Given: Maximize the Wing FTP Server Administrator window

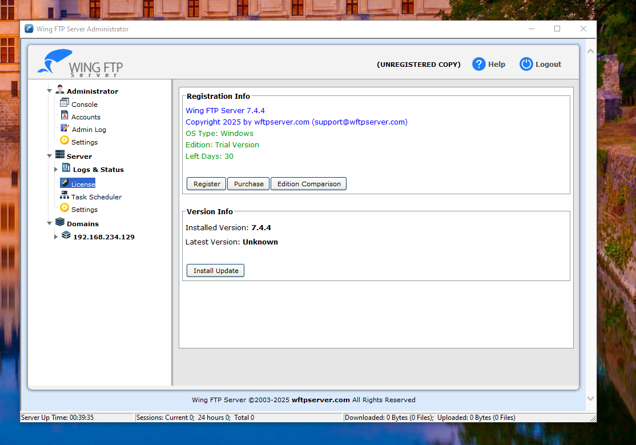Looking at the screenshot, I should pyautogui.click(x=557, y=29).
